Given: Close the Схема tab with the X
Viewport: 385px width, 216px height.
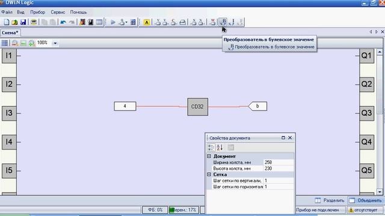Looking at the screenshot, I should 383,32.
